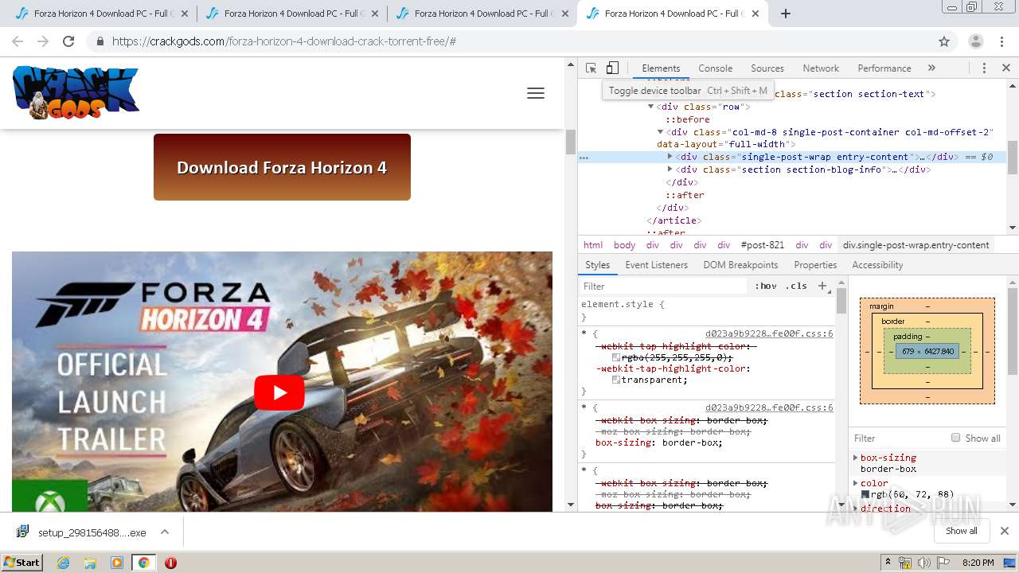Open the downloaded setup_298156488....exe file

click(x=81, y=532)
